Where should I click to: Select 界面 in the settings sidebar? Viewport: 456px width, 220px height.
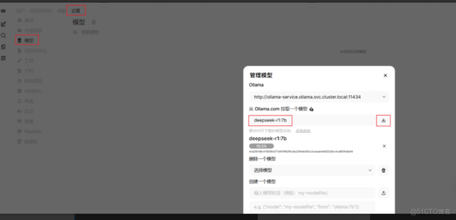[x=25, y=101]
